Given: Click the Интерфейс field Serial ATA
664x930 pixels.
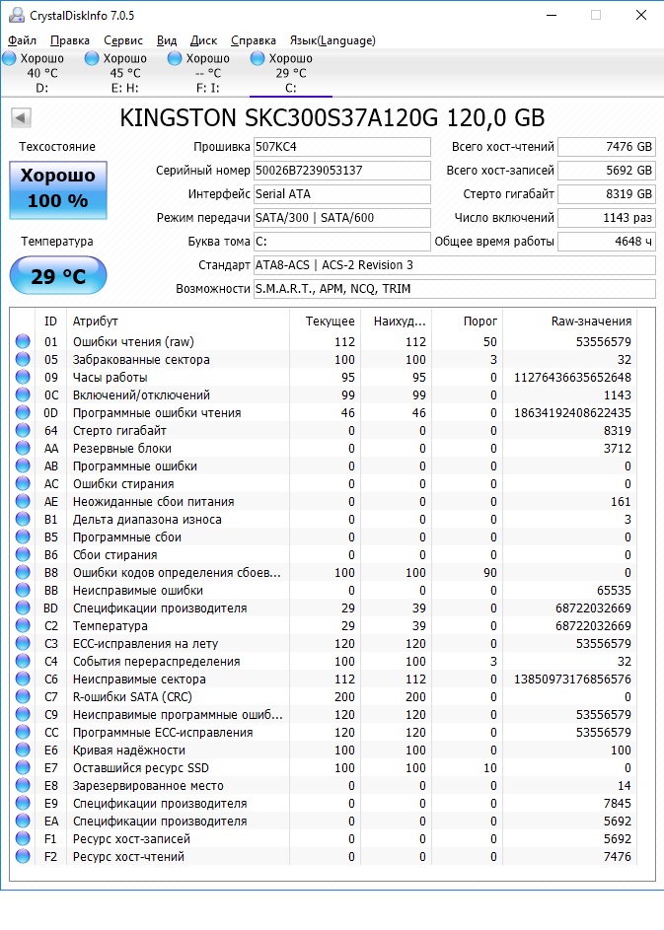Looking at the screenshot, I should tap(341, 194).
